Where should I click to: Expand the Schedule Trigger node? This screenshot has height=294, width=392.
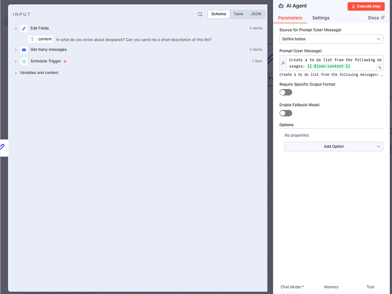coord(16,62)
